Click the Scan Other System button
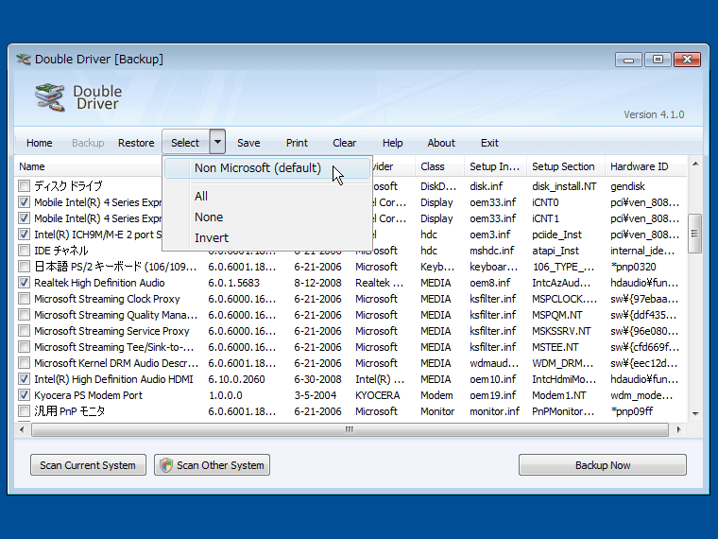718x539 pixels. click(x=212, y=465)
